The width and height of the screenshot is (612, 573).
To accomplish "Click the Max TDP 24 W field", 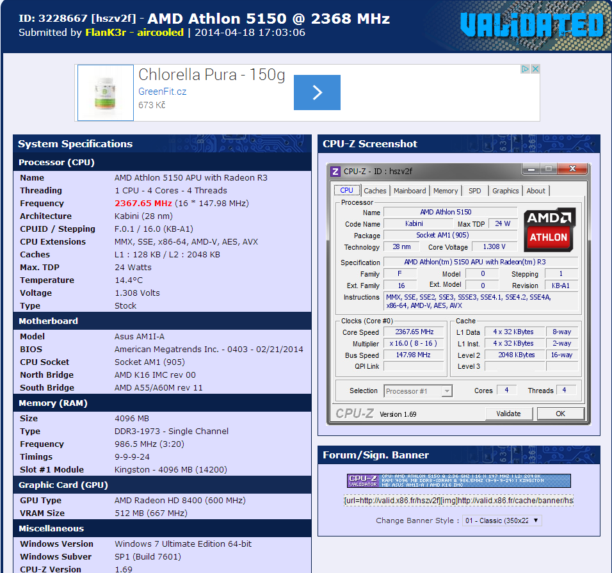I will [503, 223].
